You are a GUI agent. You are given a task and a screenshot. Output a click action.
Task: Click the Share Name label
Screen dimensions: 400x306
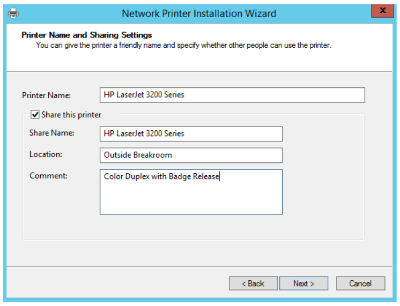52,133
